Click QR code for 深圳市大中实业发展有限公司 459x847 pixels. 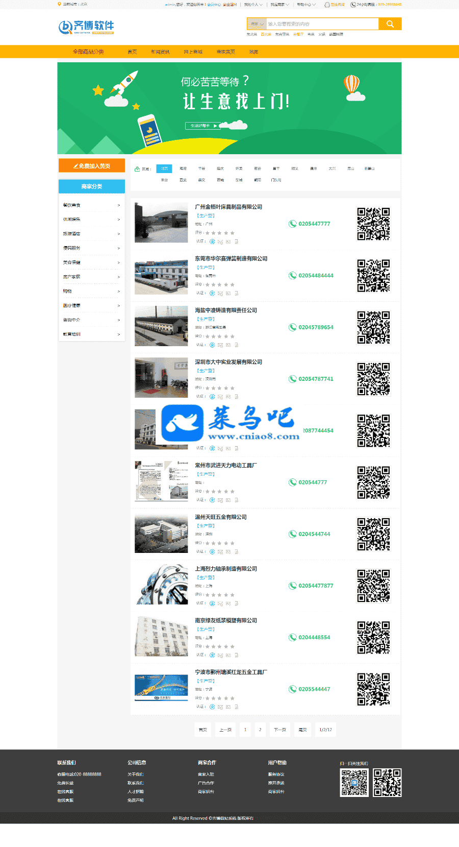click(x=374, y=379)
